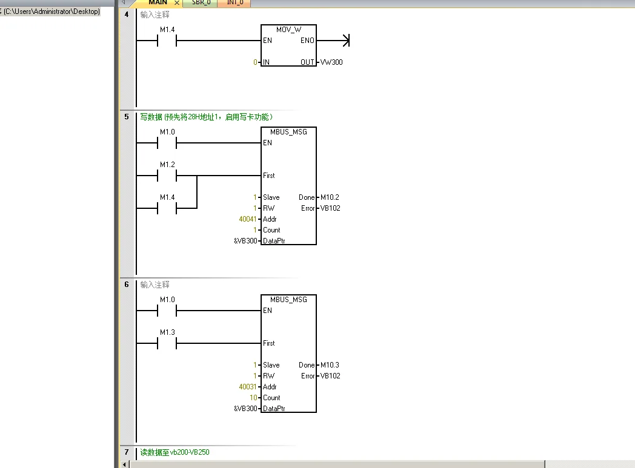This screenshot has width=635, height=468.
Task: Open the INT_0 tab
Action: (x=235, y=3)
